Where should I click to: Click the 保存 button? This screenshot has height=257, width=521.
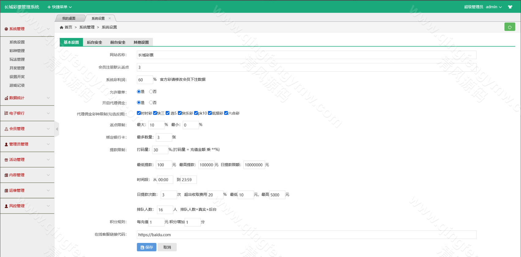point(147,247)
